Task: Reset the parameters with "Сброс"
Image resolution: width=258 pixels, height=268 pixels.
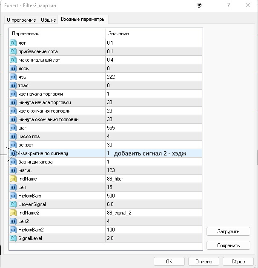Action: point(238,262)
